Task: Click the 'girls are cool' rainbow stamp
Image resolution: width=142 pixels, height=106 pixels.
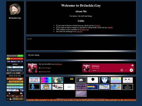Action: click(46, 80)
